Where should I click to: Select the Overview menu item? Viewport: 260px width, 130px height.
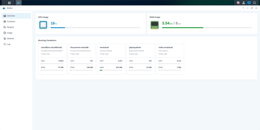click(x=16, y=16)
